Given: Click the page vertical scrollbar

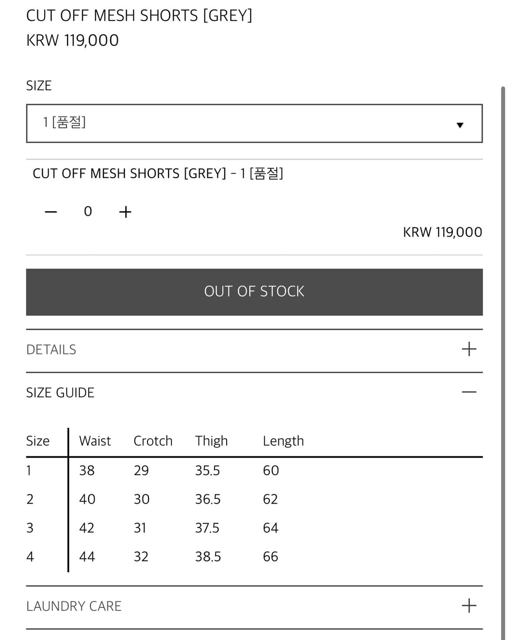Looking at the screenshot, I should click(503, 362).
